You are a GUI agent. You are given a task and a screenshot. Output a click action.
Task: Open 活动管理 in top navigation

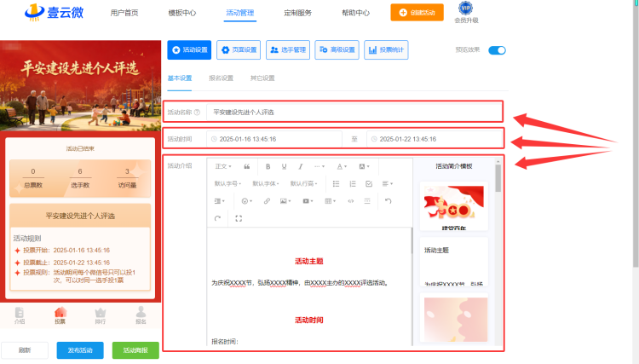pos(240,13)
